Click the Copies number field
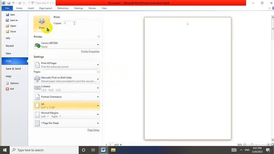This screenshot has width=274, height=154. pyautogui.click(x=68, y=23)
